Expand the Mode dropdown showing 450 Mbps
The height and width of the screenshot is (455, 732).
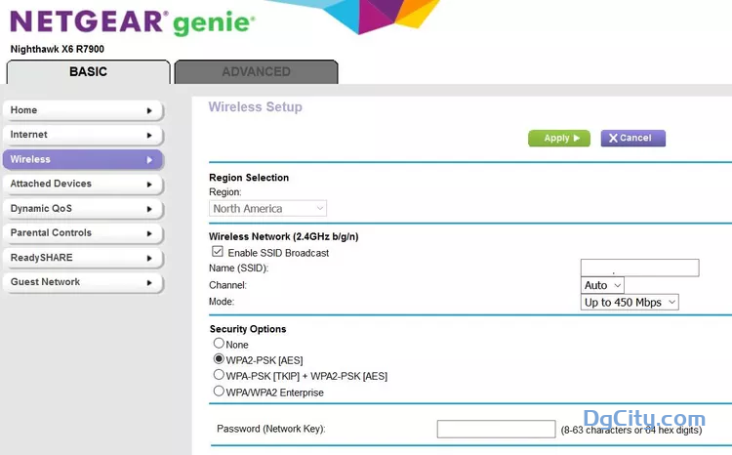[629, 303]
